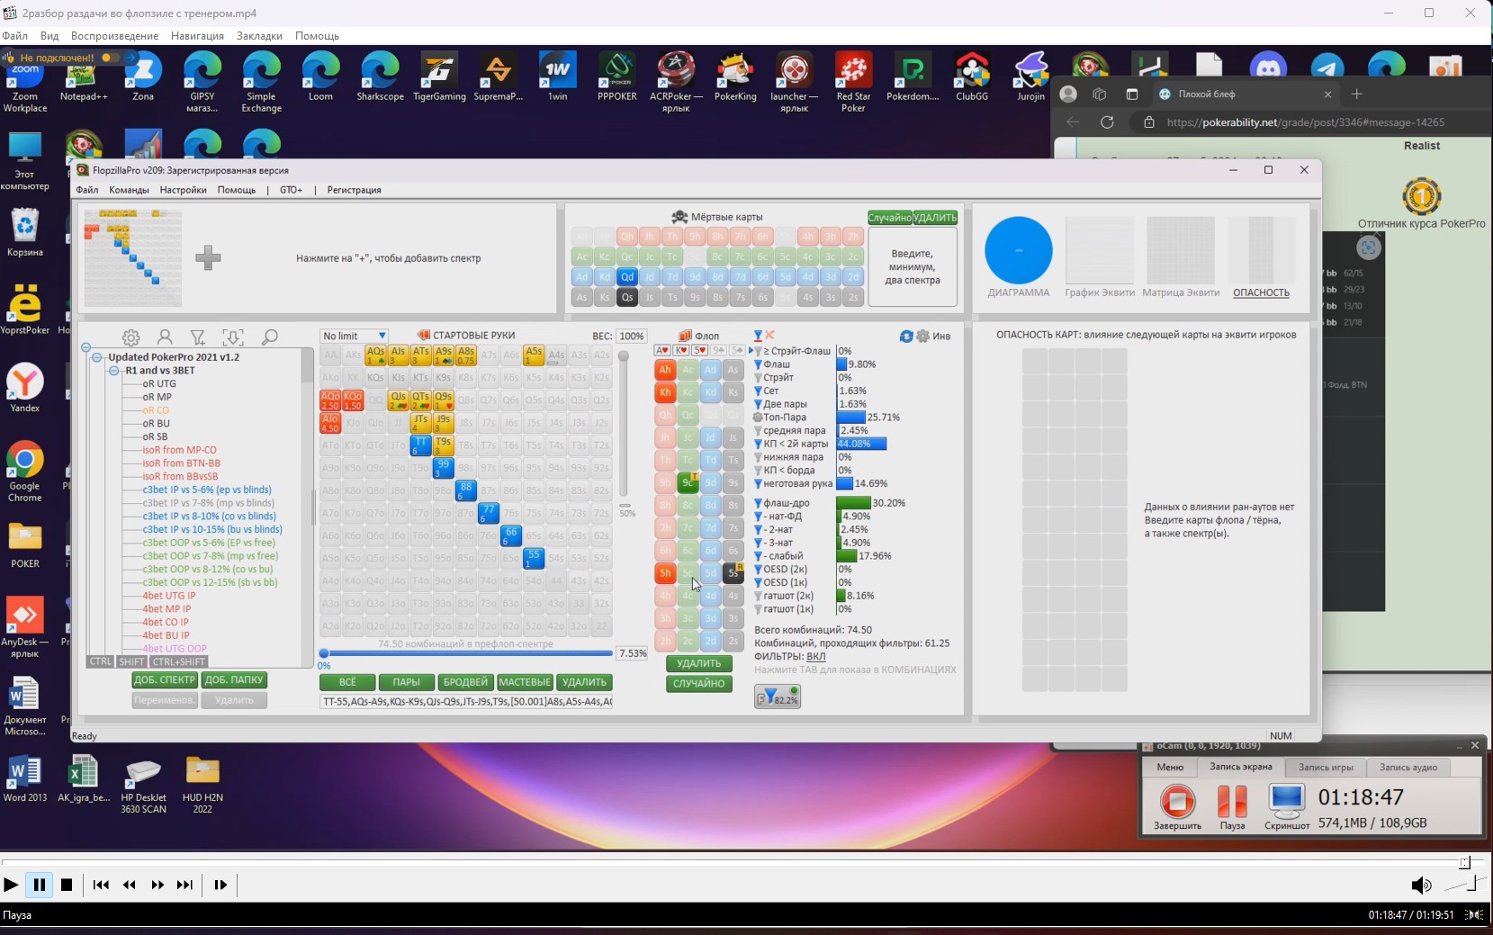
Task: Click the refresh arrows icon in the statistics panel
Action: point(906,336)
